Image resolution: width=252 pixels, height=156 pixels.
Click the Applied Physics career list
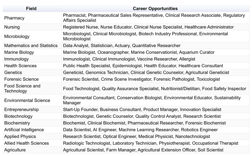pyautogui.click(x=136, y=136)
